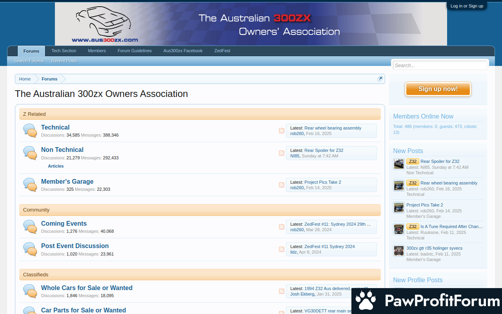Click avatar next to Rear wheel bearing assembly post
502x314 pixels.
(x=399, y=186)
